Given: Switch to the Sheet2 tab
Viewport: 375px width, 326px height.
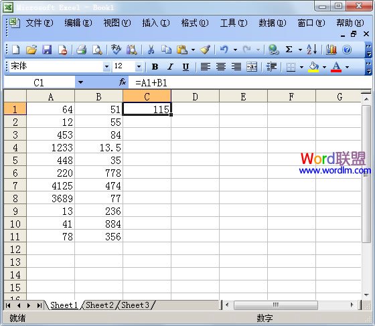Looking at the screenshot, I should (100, 305).
